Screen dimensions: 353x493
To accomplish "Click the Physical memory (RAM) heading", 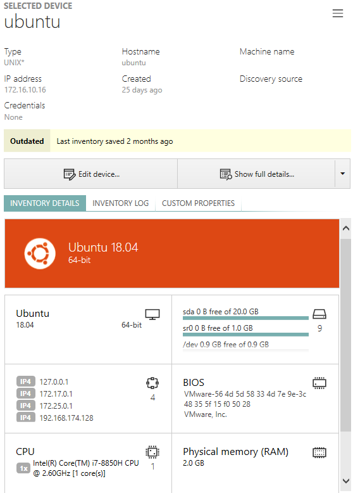I will 235,452.
